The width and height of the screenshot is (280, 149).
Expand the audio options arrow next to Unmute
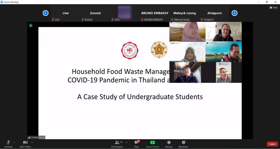tap(14, 142)
